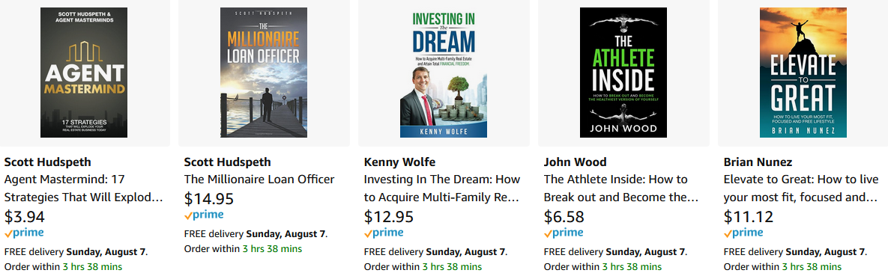Click the Prime badge under $3.94
This screenshot has width=888, height=279.
pos(24,233)
